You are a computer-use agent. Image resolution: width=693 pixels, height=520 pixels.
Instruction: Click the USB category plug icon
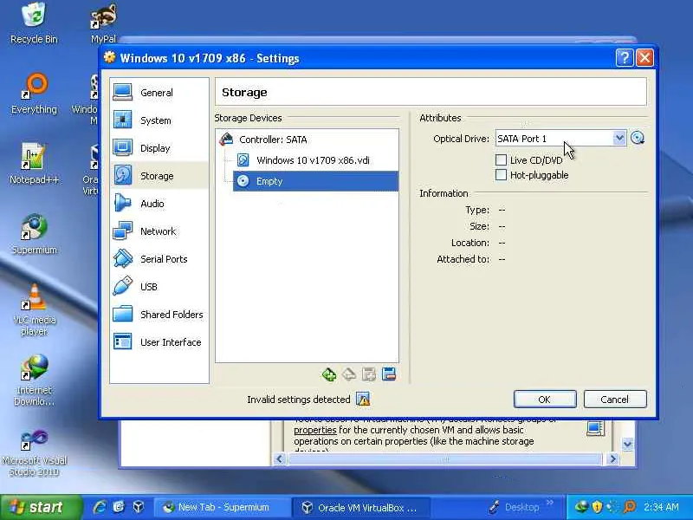(x=122, y=286)
